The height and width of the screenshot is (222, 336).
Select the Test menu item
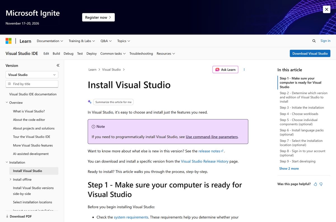(x=80, y=54)
